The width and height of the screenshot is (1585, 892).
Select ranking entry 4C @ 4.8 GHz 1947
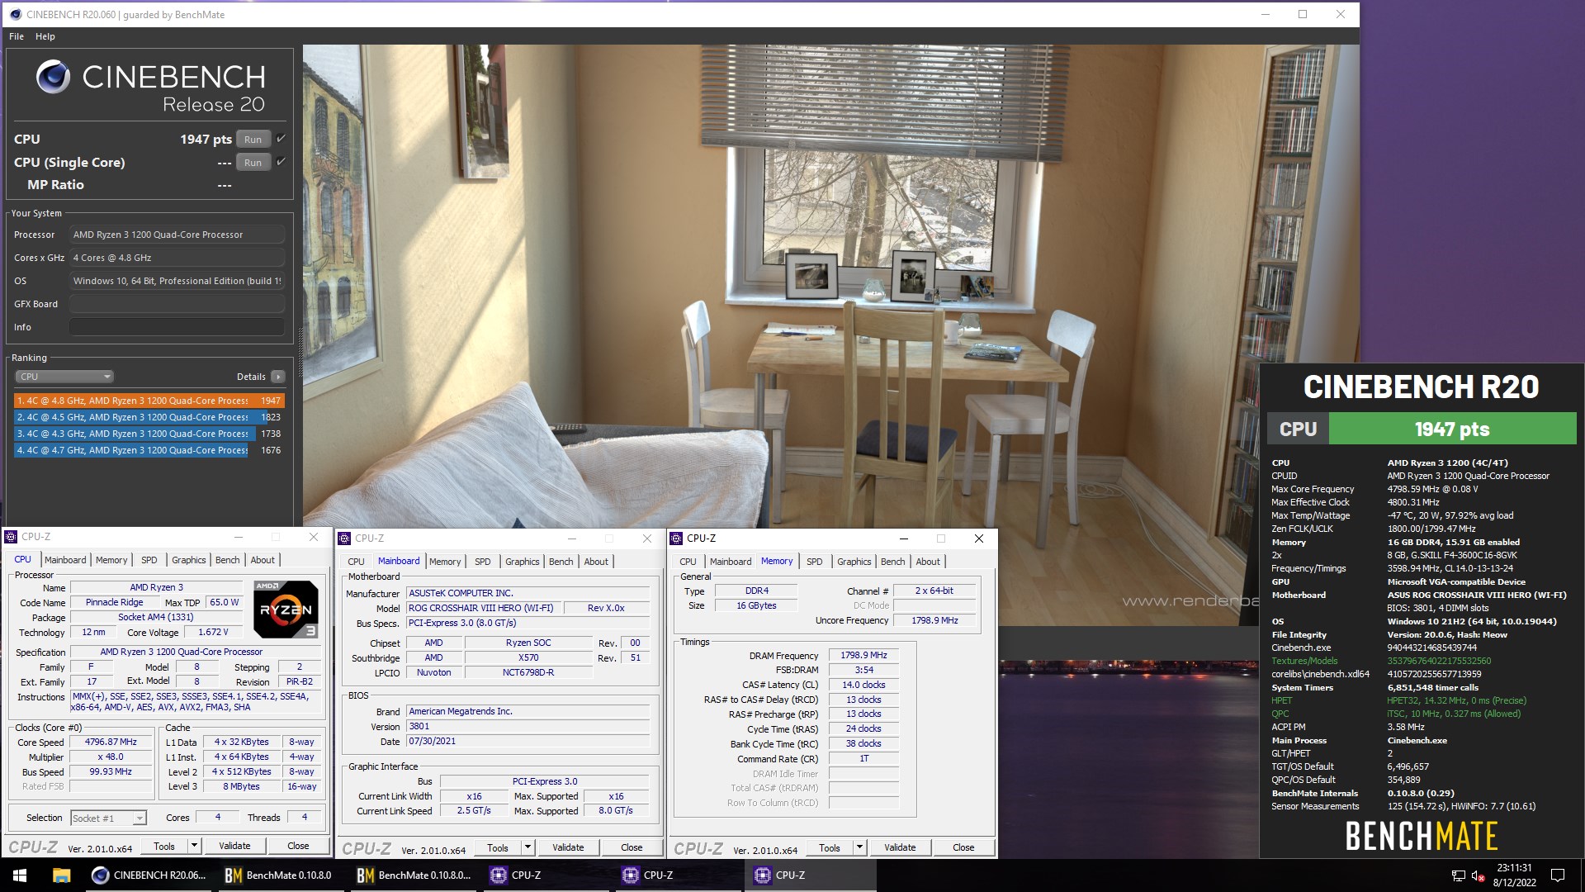pos(149,401)
